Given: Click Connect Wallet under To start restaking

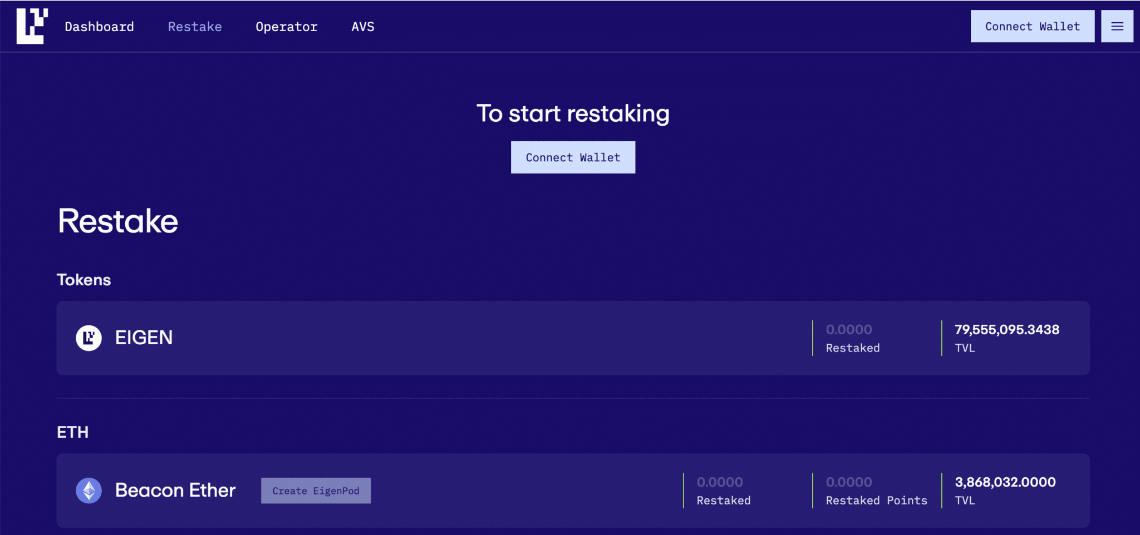Looking at the screenshot, I should (x=572, y=157).
